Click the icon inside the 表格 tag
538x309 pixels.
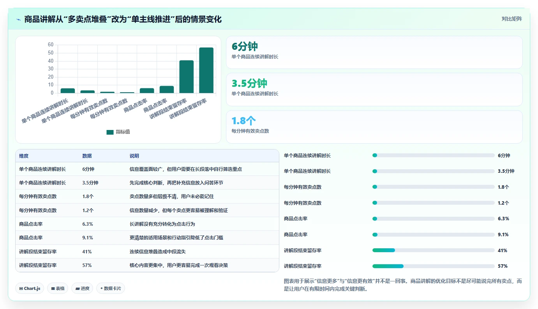53,288
